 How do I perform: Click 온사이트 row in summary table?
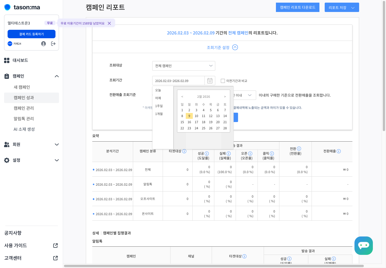coord(222,214)
